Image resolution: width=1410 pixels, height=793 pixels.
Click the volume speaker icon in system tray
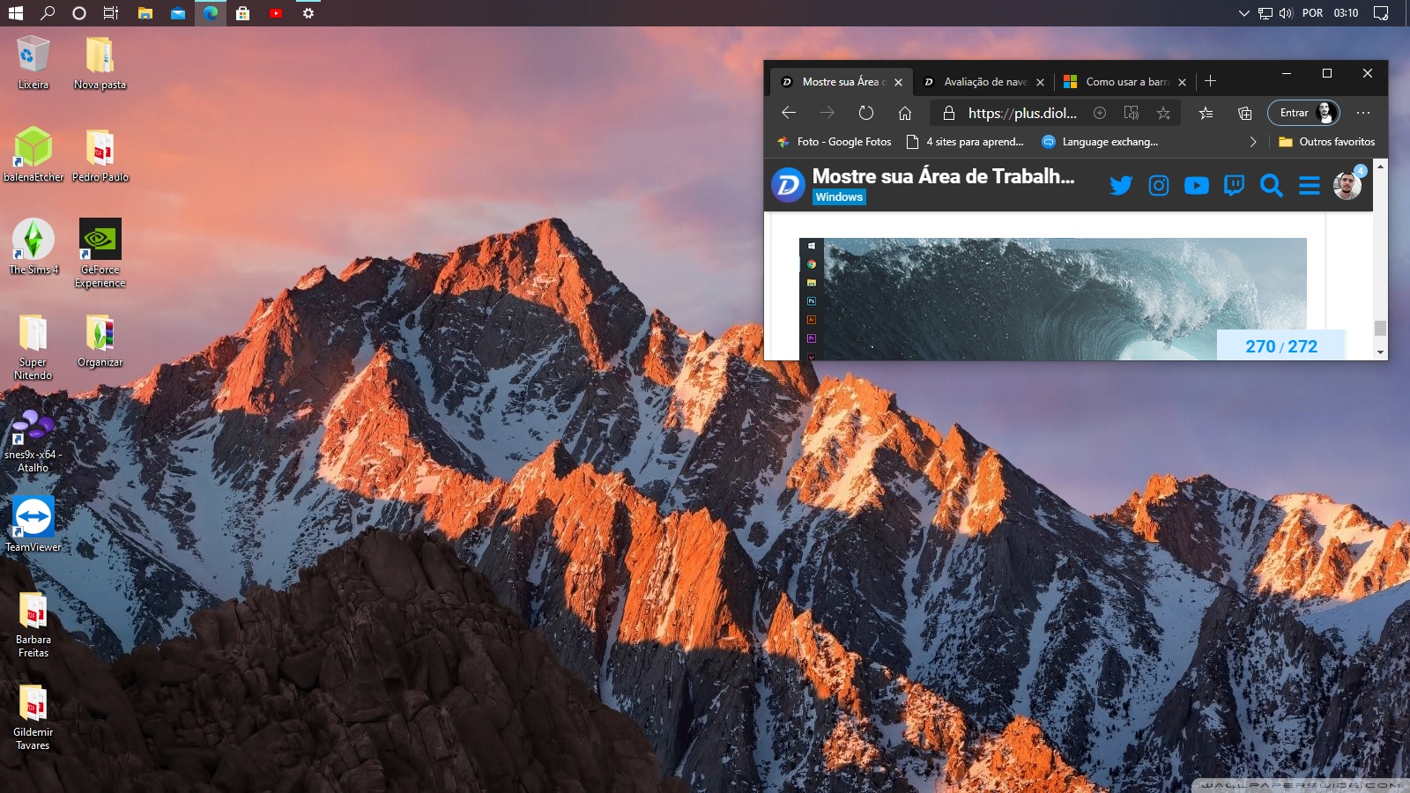pyautogui.click(x=1286, y=13)
